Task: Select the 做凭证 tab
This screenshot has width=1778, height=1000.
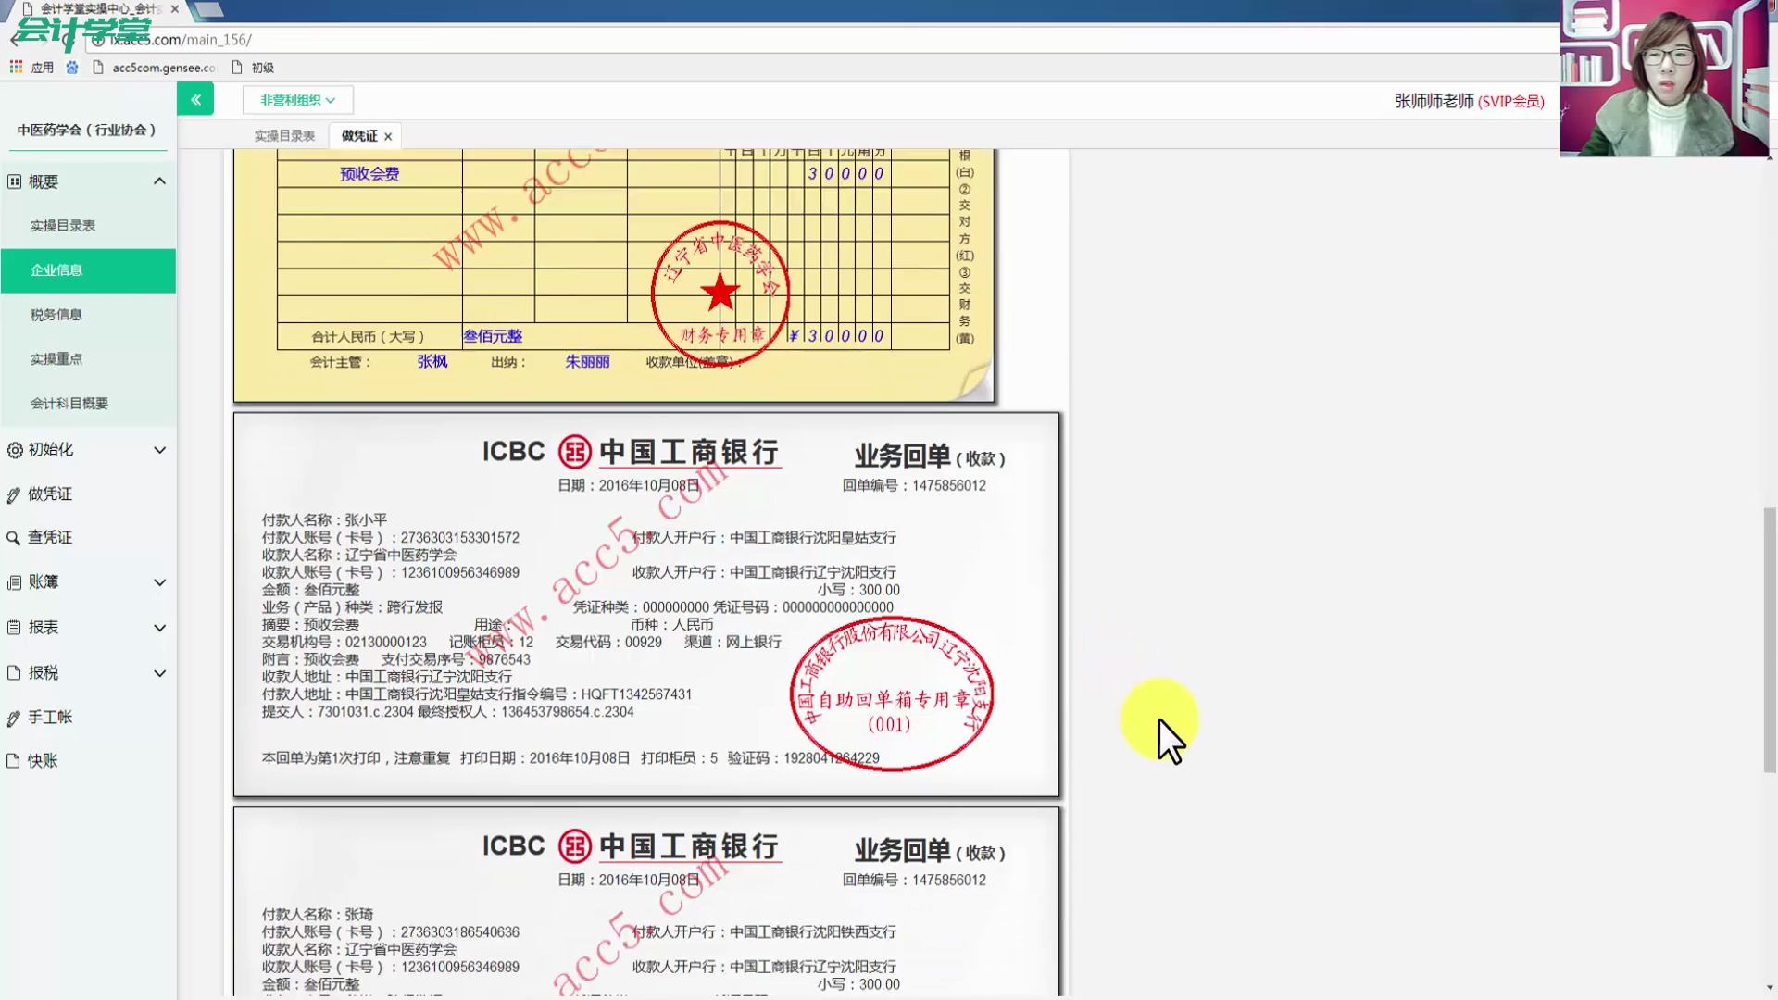Action: [359, 136]
